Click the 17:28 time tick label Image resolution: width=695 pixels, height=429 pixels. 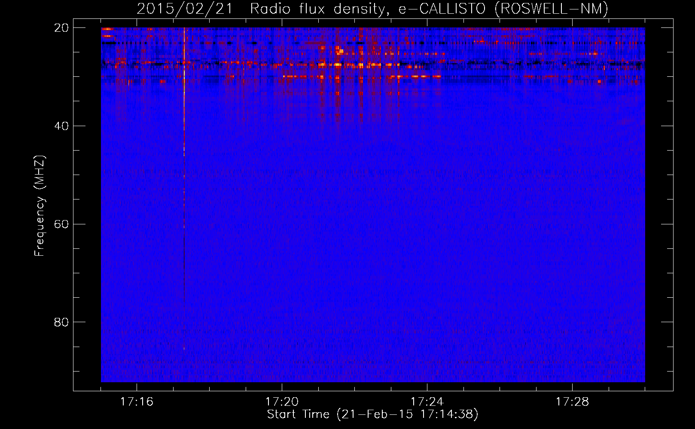(x=572, y=402)
